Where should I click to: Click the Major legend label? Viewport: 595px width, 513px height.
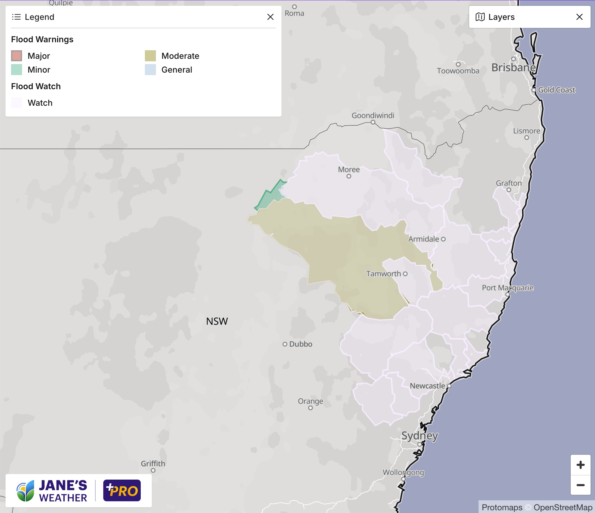(x=39, y=56)
